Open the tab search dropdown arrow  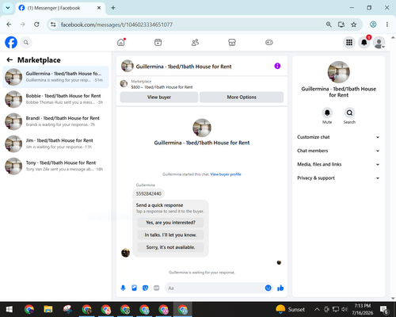pyautogui.click(x=8, y=8)
